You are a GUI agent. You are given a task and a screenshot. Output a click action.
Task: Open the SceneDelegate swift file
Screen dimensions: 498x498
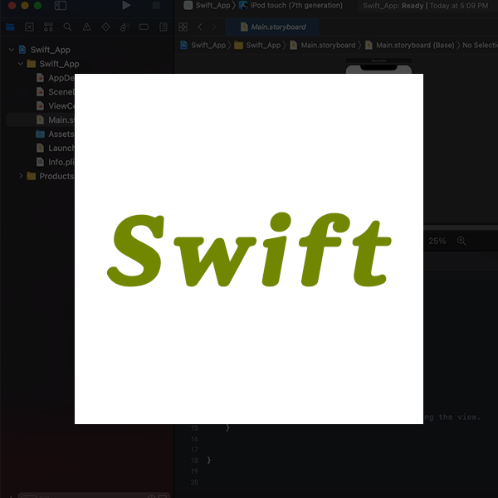(56, 92)
